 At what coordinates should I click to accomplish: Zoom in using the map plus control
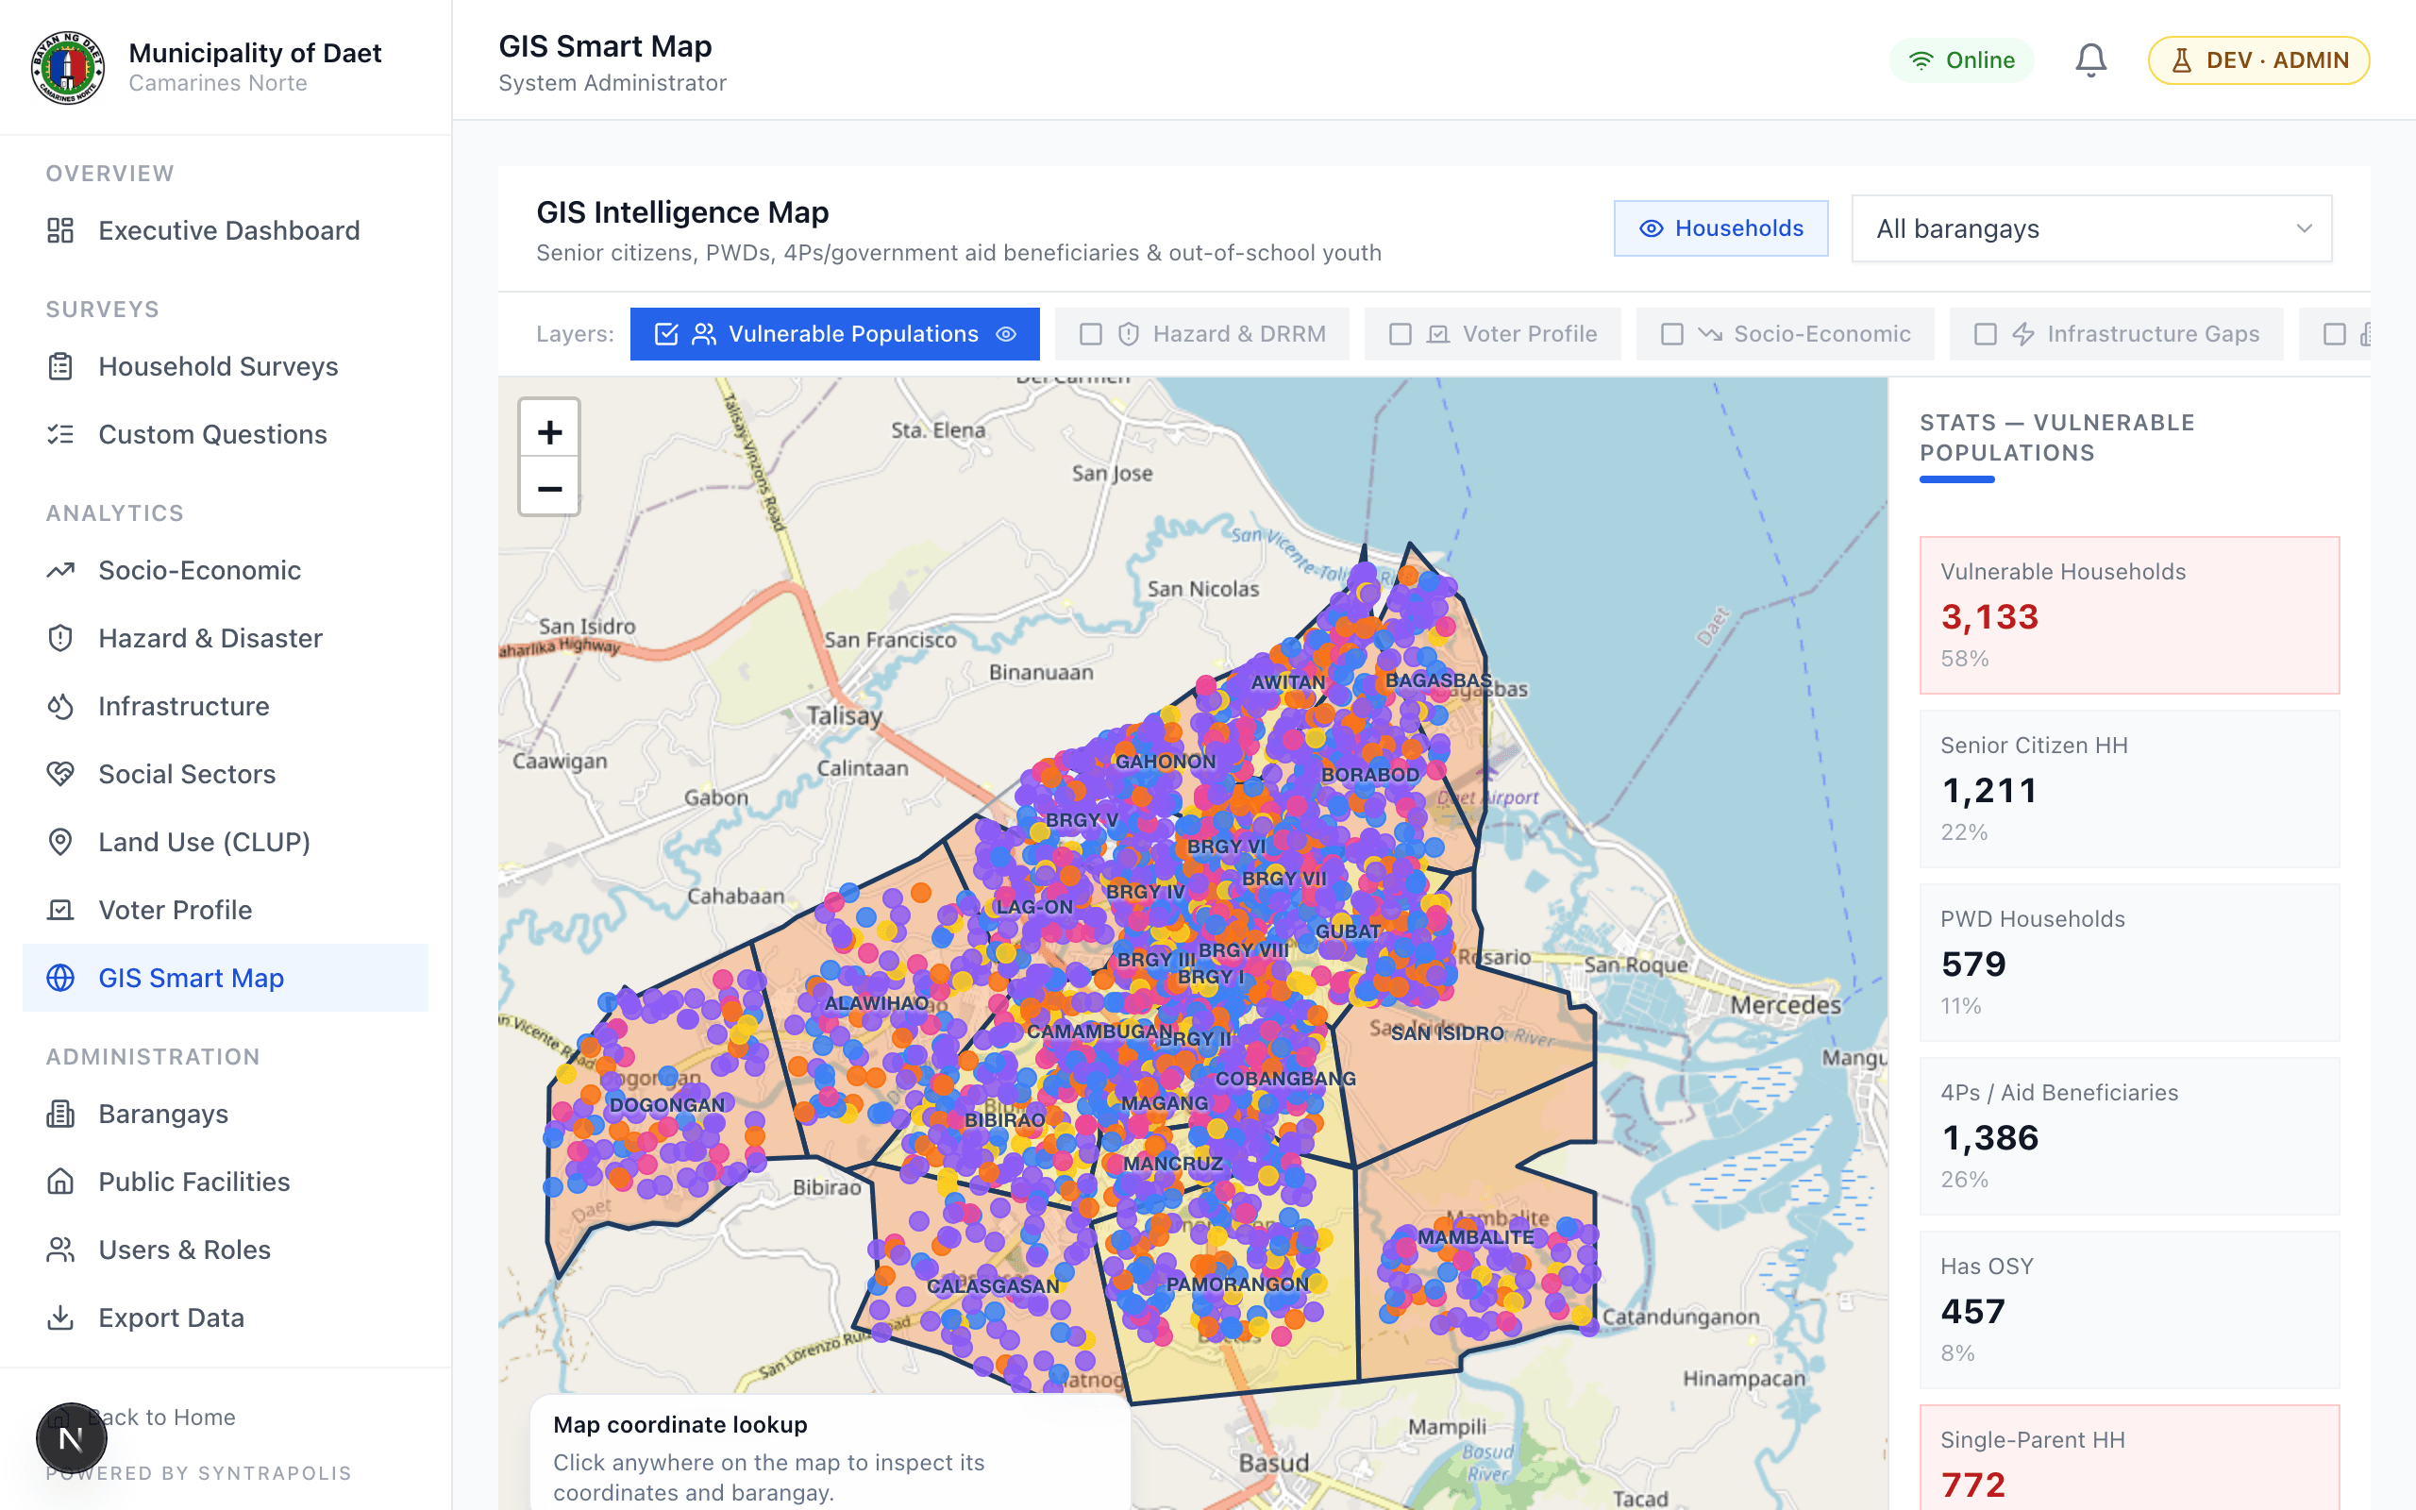point(549,431)
